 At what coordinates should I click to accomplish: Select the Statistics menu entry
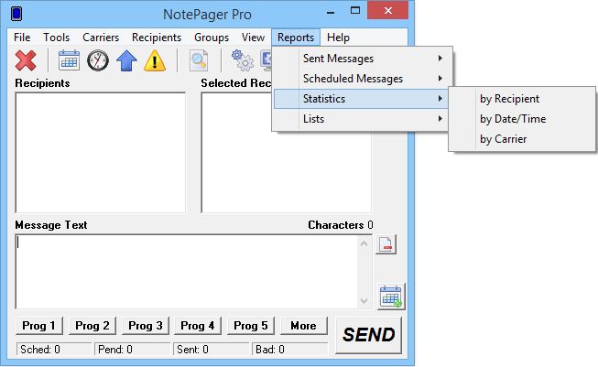click(x=362, y=99)
